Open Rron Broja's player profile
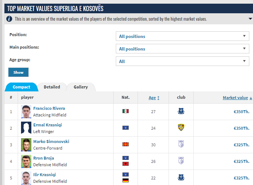Screen dimensions: 253x185 click(44, 158)
